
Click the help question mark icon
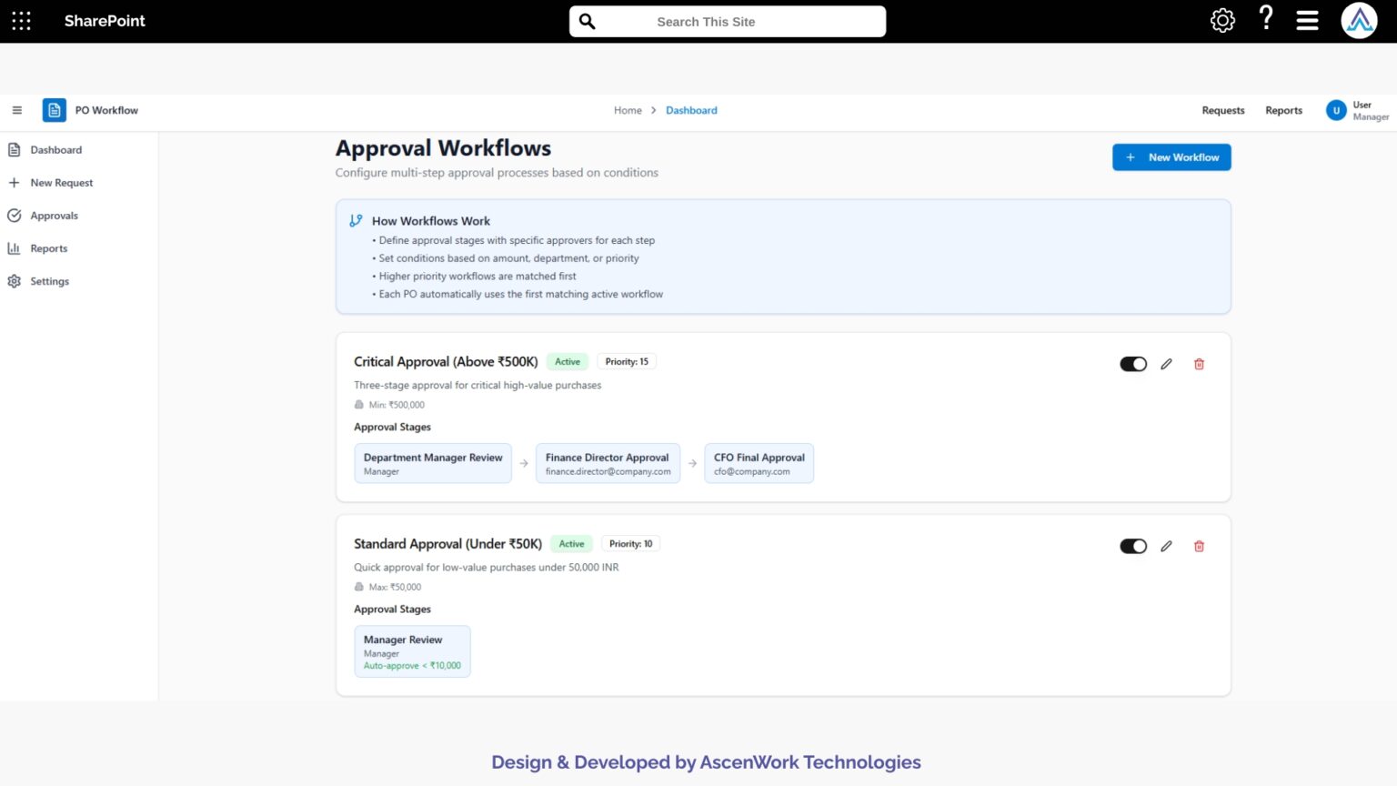[x=1265, y=19]
